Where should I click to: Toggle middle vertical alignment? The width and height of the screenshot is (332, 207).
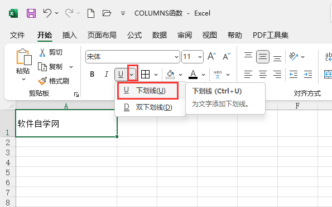click(263, 56)
